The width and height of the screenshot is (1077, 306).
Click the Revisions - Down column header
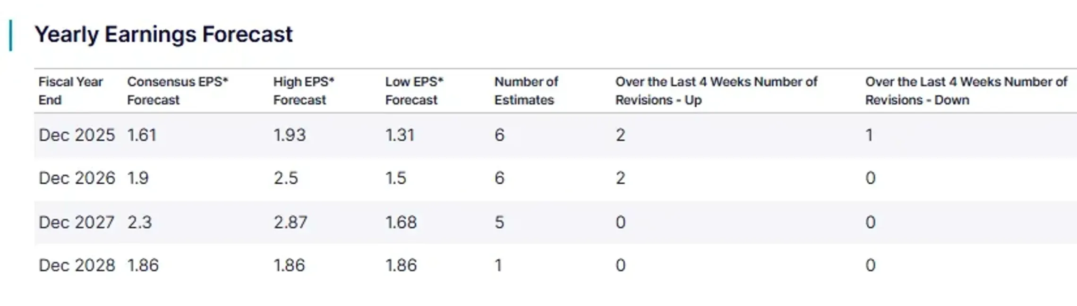coord(966,91)
